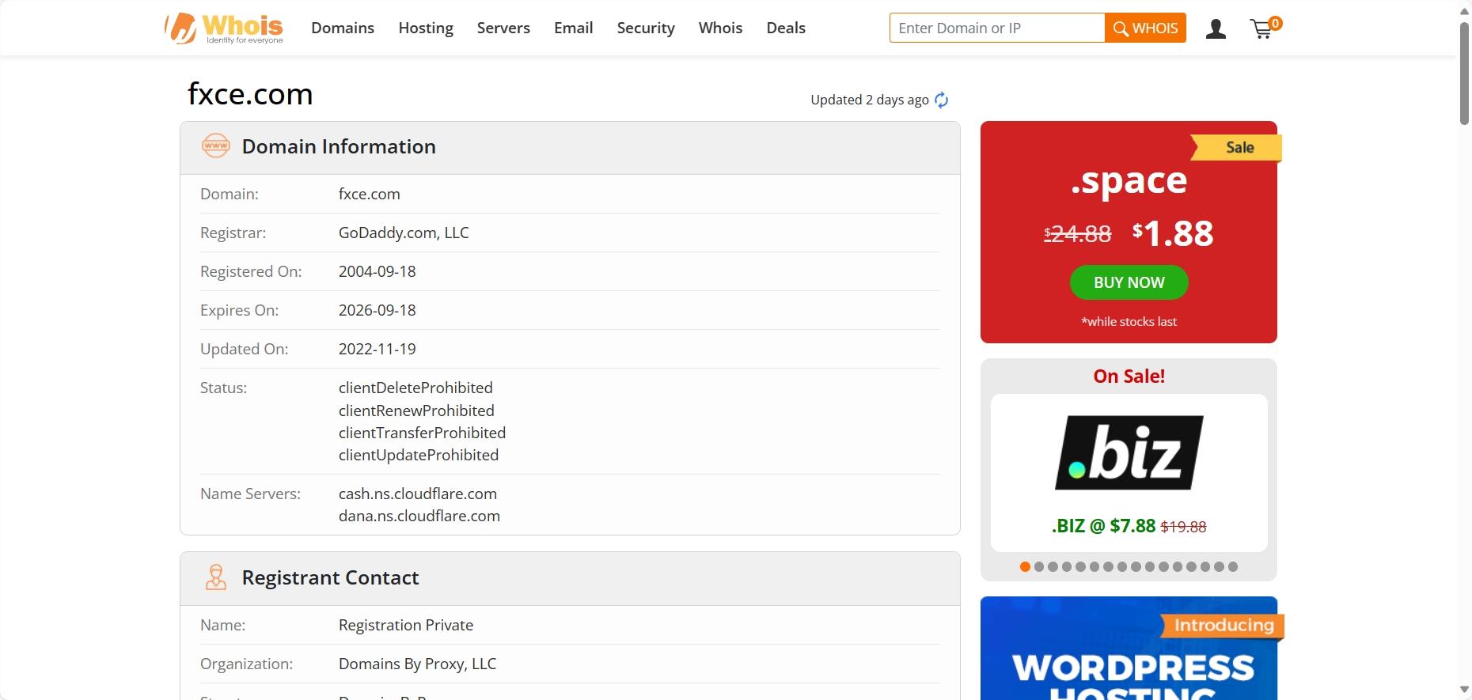
Task: Click status clientRenewProhibited
Action: tap(416, 411)
